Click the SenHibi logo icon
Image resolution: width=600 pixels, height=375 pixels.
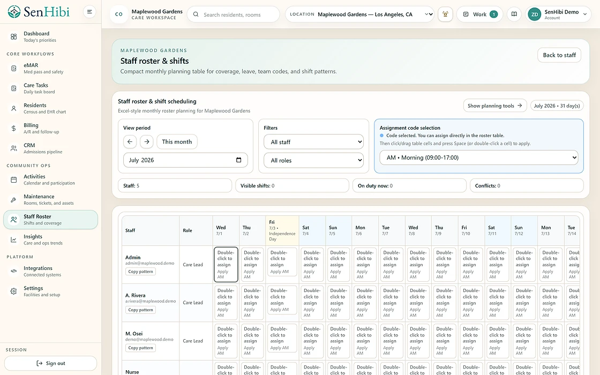(x=14, y=12)
